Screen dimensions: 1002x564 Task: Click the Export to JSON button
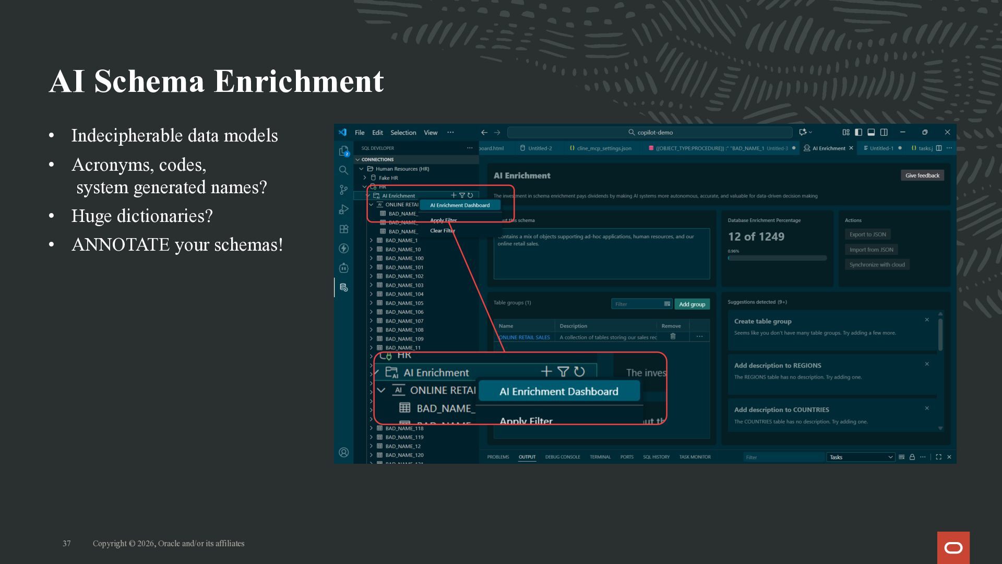[x=867, y=234]
